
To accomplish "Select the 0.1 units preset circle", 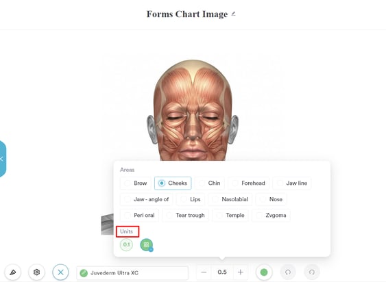I will (x=126, y=244).
